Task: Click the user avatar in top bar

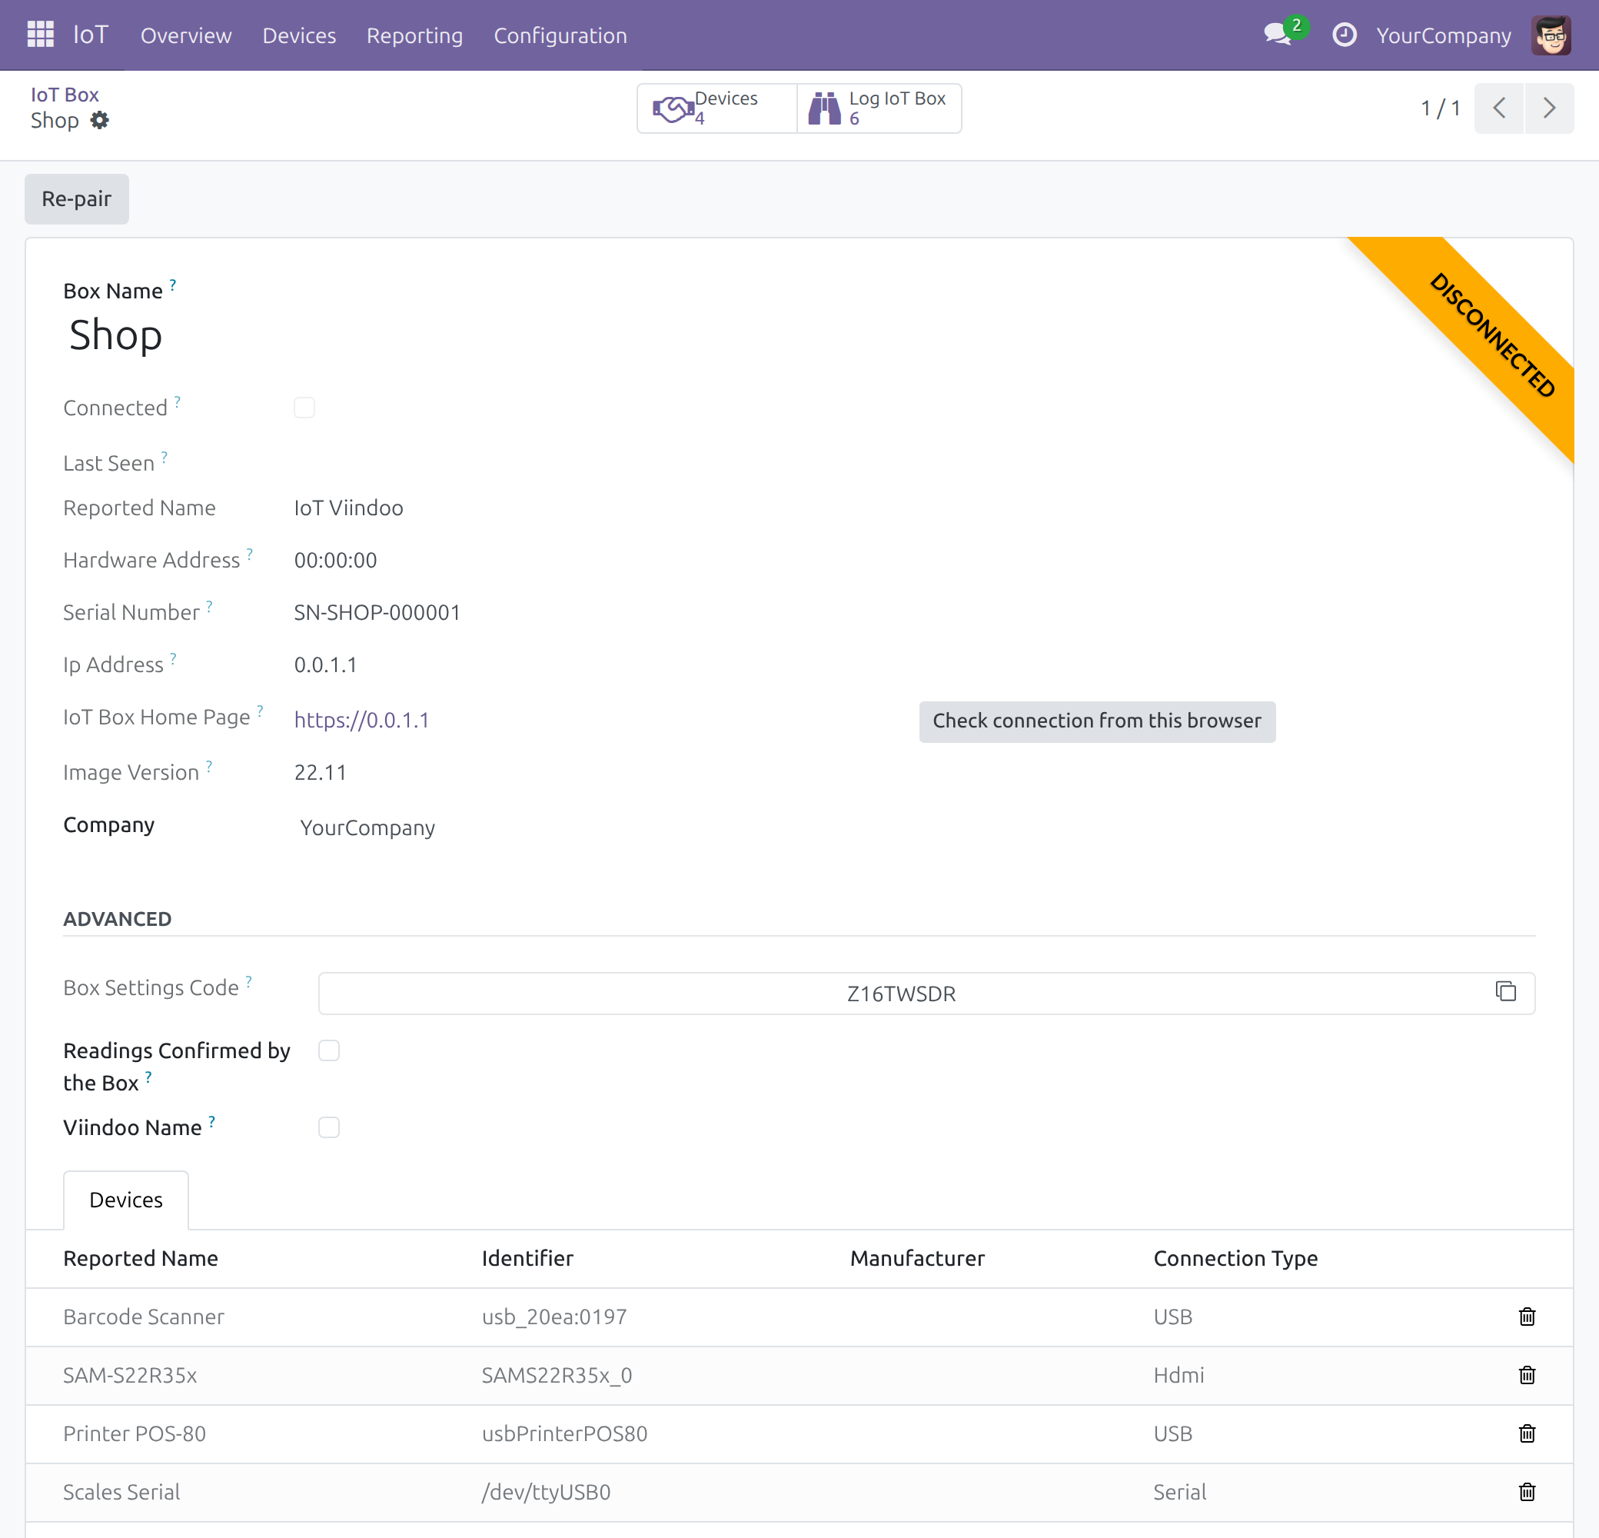Action: pyautogui.click(x=1550, y=35)
